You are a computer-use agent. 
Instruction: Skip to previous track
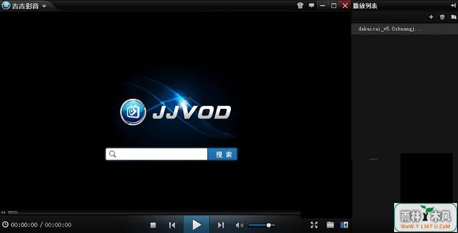[172, 225]
